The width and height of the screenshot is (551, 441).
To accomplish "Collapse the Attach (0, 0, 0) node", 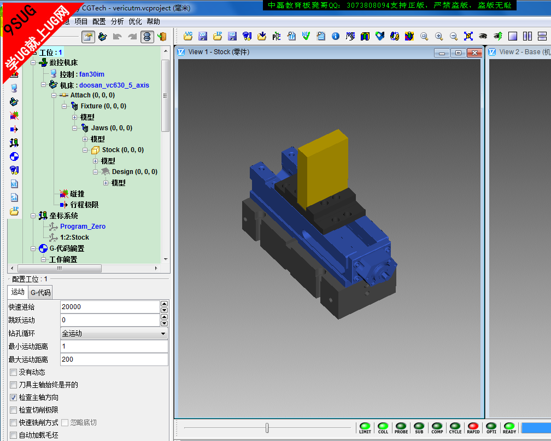I will pos(54,95).
